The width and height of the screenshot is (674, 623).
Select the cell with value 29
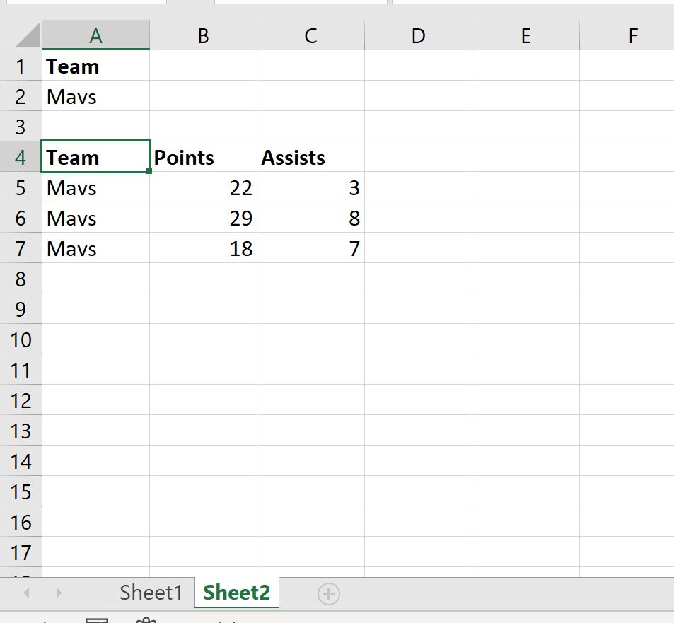pyautogui.click(x=202, y=218)
